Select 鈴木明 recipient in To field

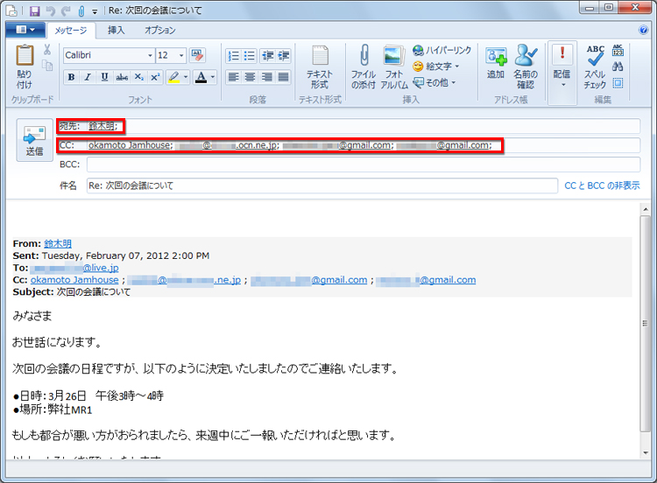click(x=103, y=126)
